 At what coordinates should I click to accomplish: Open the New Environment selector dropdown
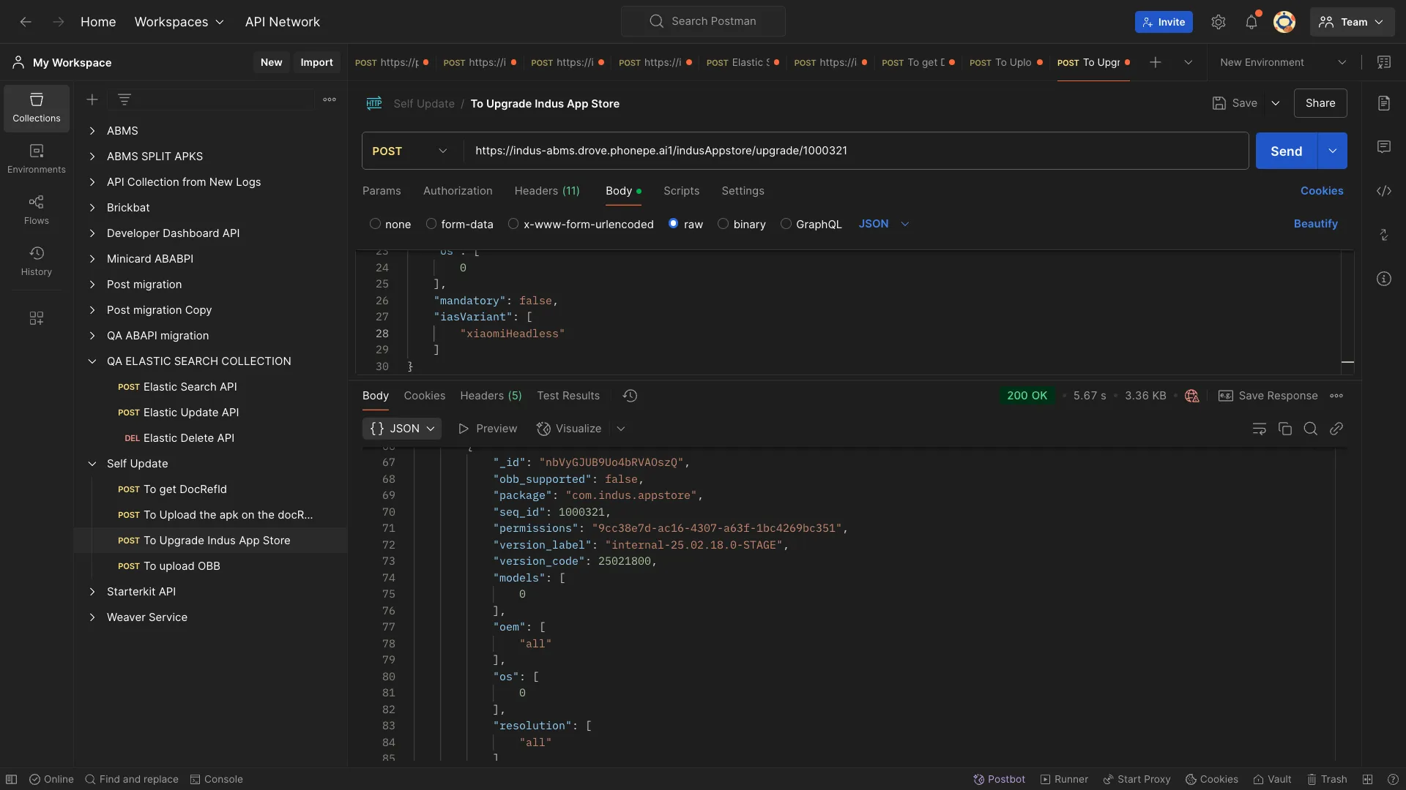click(1283, 63)
